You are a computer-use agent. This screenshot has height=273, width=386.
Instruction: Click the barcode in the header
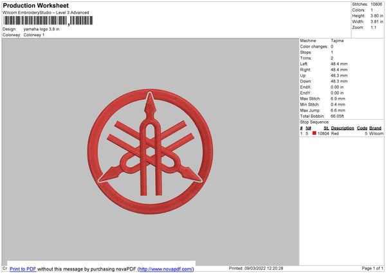(48, 21)
